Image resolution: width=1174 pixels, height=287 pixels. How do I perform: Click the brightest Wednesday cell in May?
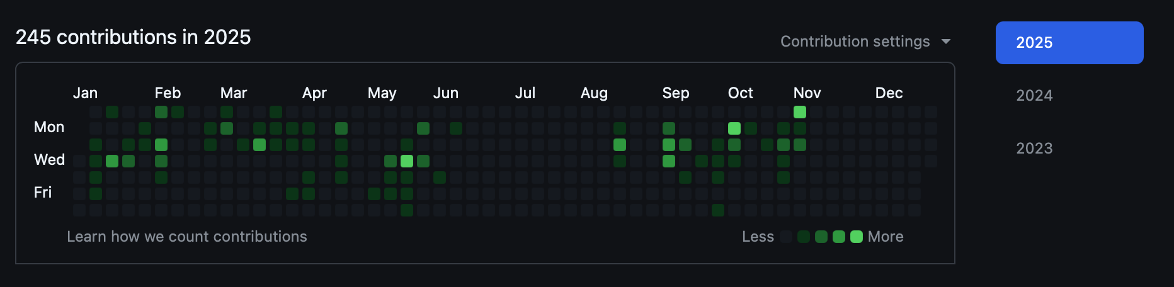[407, 161]
